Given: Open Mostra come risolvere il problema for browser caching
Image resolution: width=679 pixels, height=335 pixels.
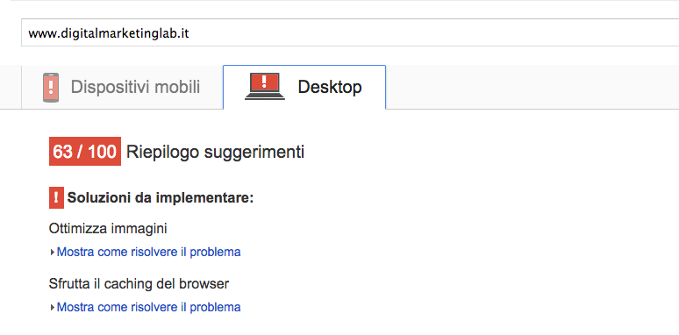Looking at the screenshot, I should tap(148, 307).
